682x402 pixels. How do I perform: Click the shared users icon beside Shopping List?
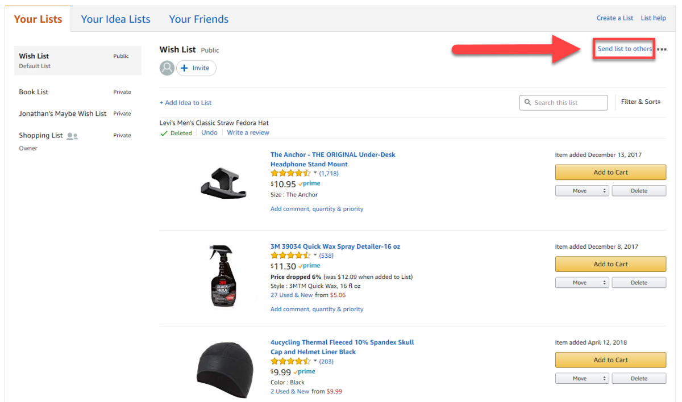72,136
